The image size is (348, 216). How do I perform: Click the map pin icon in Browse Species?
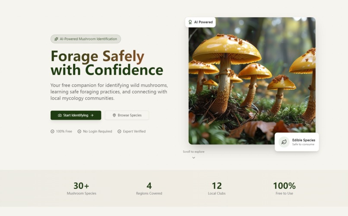tap(114, 115)
